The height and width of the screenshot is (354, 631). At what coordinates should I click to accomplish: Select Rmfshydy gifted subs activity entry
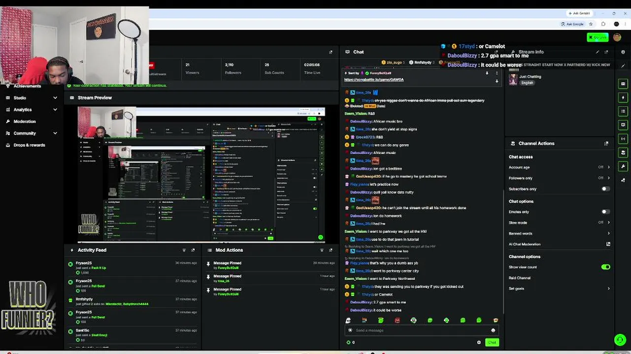pyautogui.click(x=133, y=301)
